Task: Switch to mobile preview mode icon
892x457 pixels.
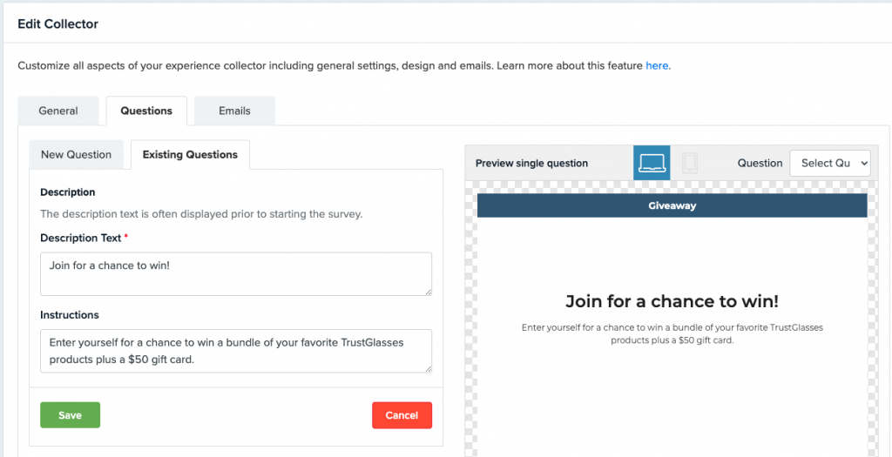Action: click(690, 163)
